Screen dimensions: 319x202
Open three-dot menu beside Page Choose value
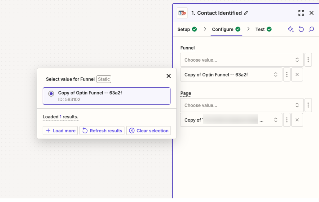[308, 105]
